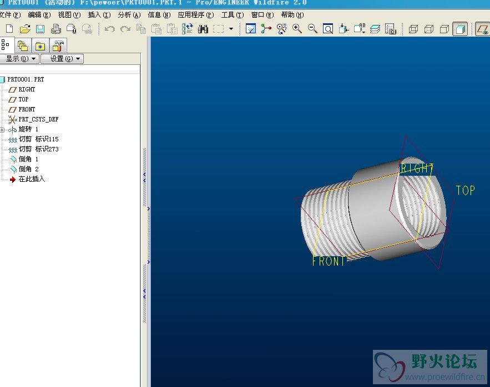Screen dimensions: 490x387
Task: Click the TOP datum label in viewport
Action: tap(466, 190)
